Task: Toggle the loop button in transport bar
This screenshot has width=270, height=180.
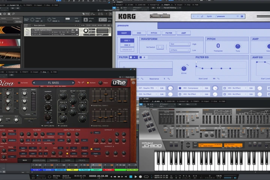Action: pyautogui.click(x=146, y=177)
